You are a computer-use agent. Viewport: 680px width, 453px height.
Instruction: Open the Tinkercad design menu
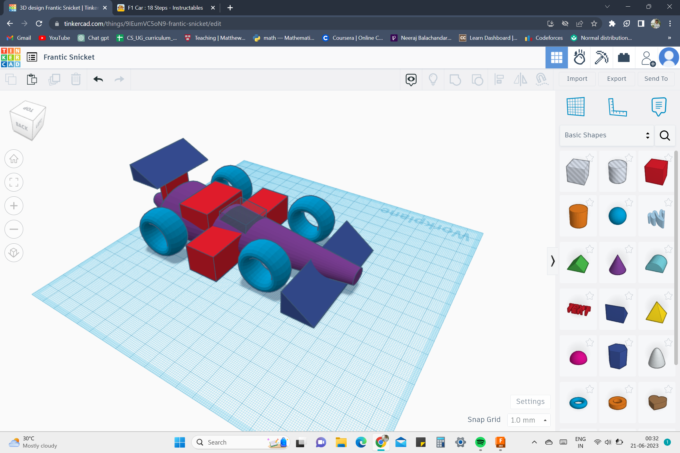click(32, 57)
